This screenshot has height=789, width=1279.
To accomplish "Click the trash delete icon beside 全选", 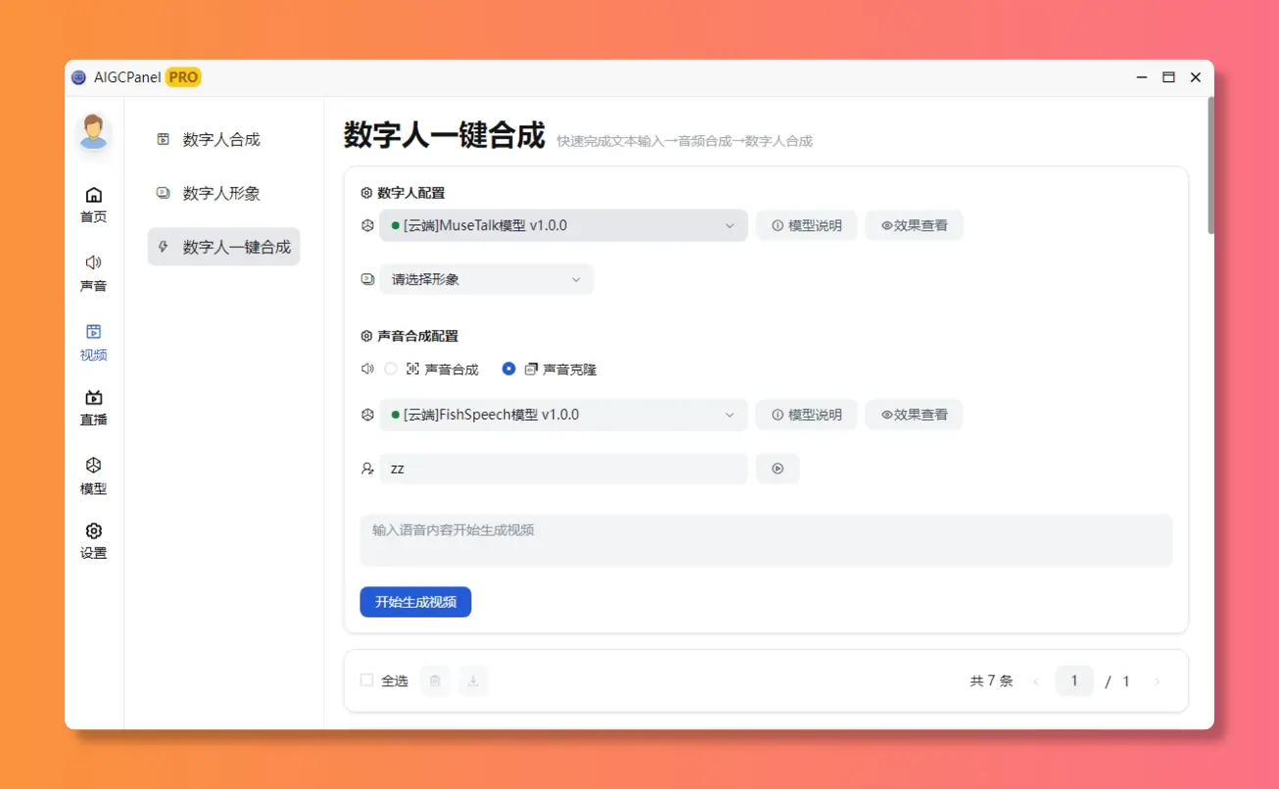I will click(435, 680).
